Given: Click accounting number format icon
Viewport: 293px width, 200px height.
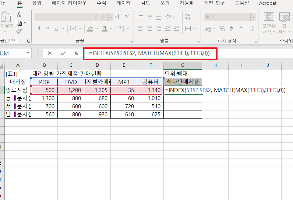Looking at the screenshot, I should (x=208, y=29).
